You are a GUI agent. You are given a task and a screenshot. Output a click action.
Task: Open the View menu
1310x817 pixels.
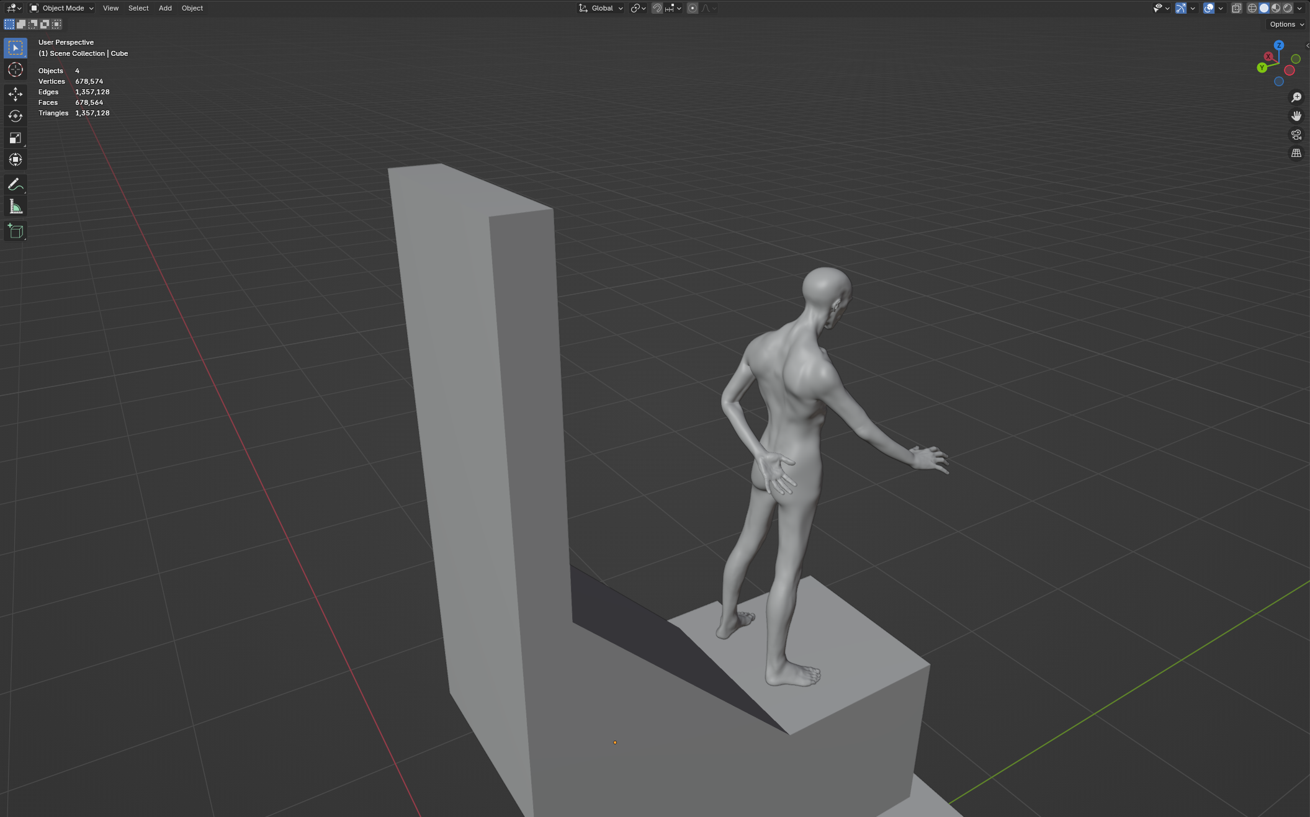110,8
